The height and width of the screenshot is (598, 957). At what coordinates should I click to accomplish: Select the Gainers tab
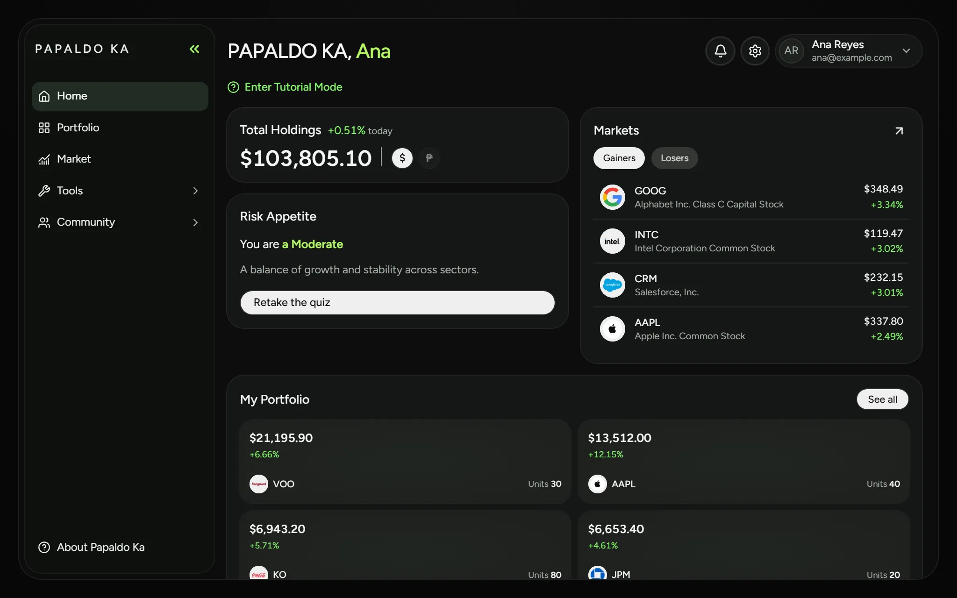pos(619,158)
